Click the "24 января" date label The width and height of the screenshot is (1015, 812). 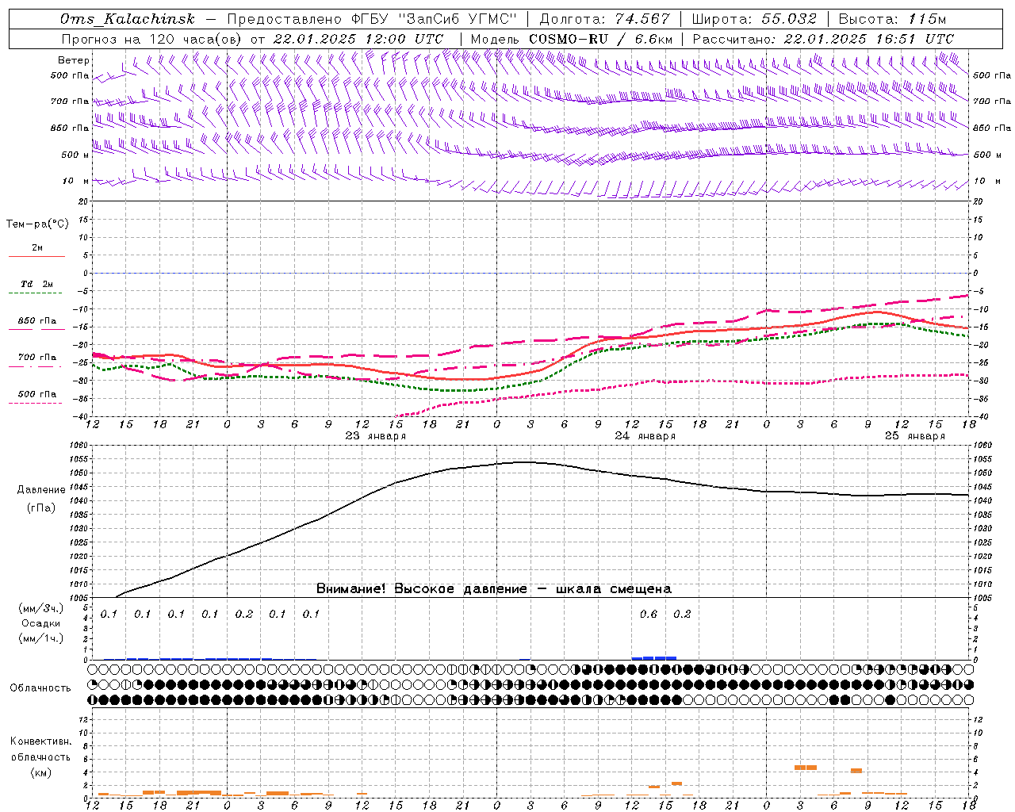coord(645,436)
